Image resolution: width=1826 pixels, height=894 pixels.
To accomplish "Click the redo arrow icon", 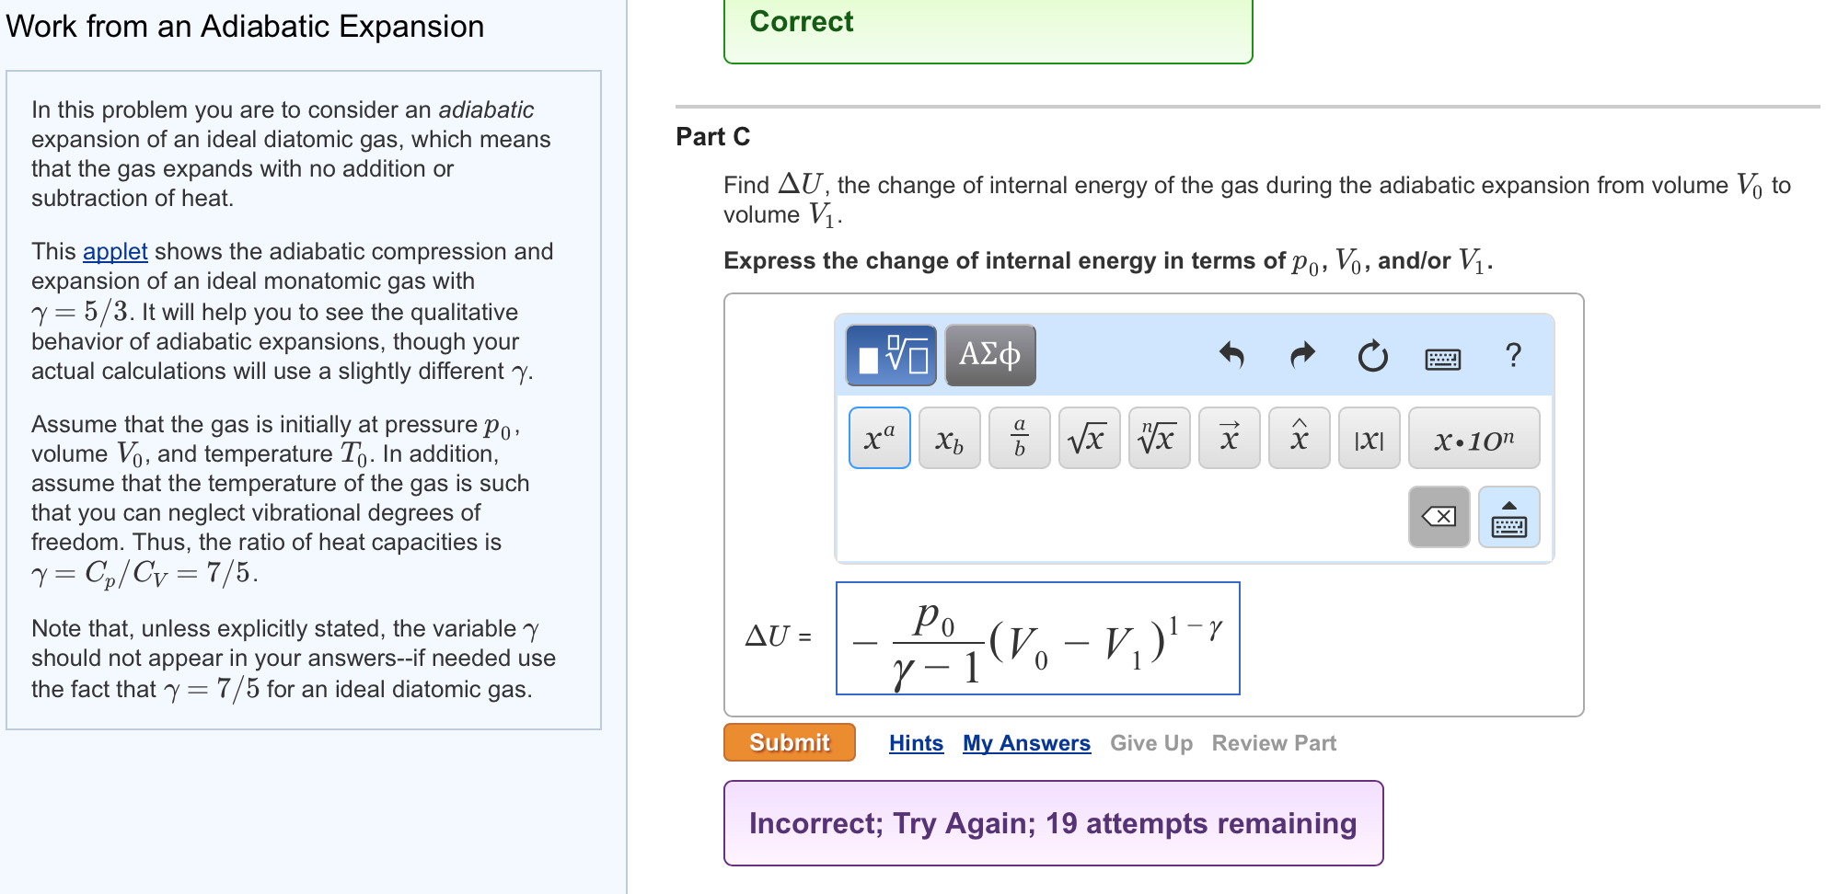I will [1302, 355].
